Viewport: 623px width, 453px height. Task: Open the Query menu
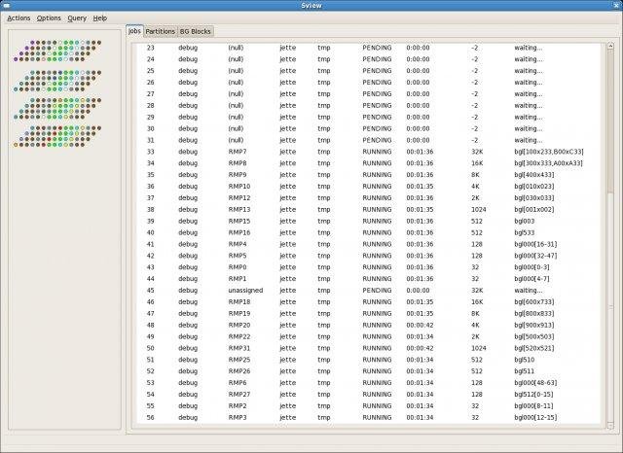(77, 17)
